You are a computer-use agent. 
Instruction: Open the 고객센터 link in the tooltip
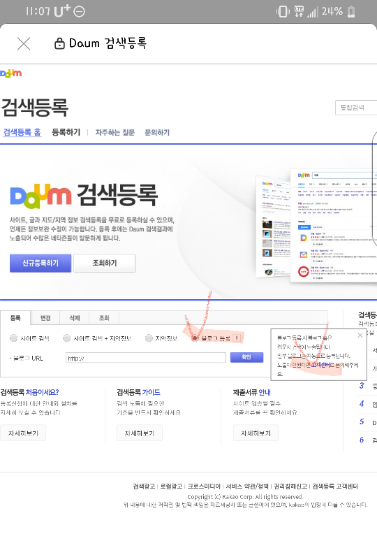point(320,365)
